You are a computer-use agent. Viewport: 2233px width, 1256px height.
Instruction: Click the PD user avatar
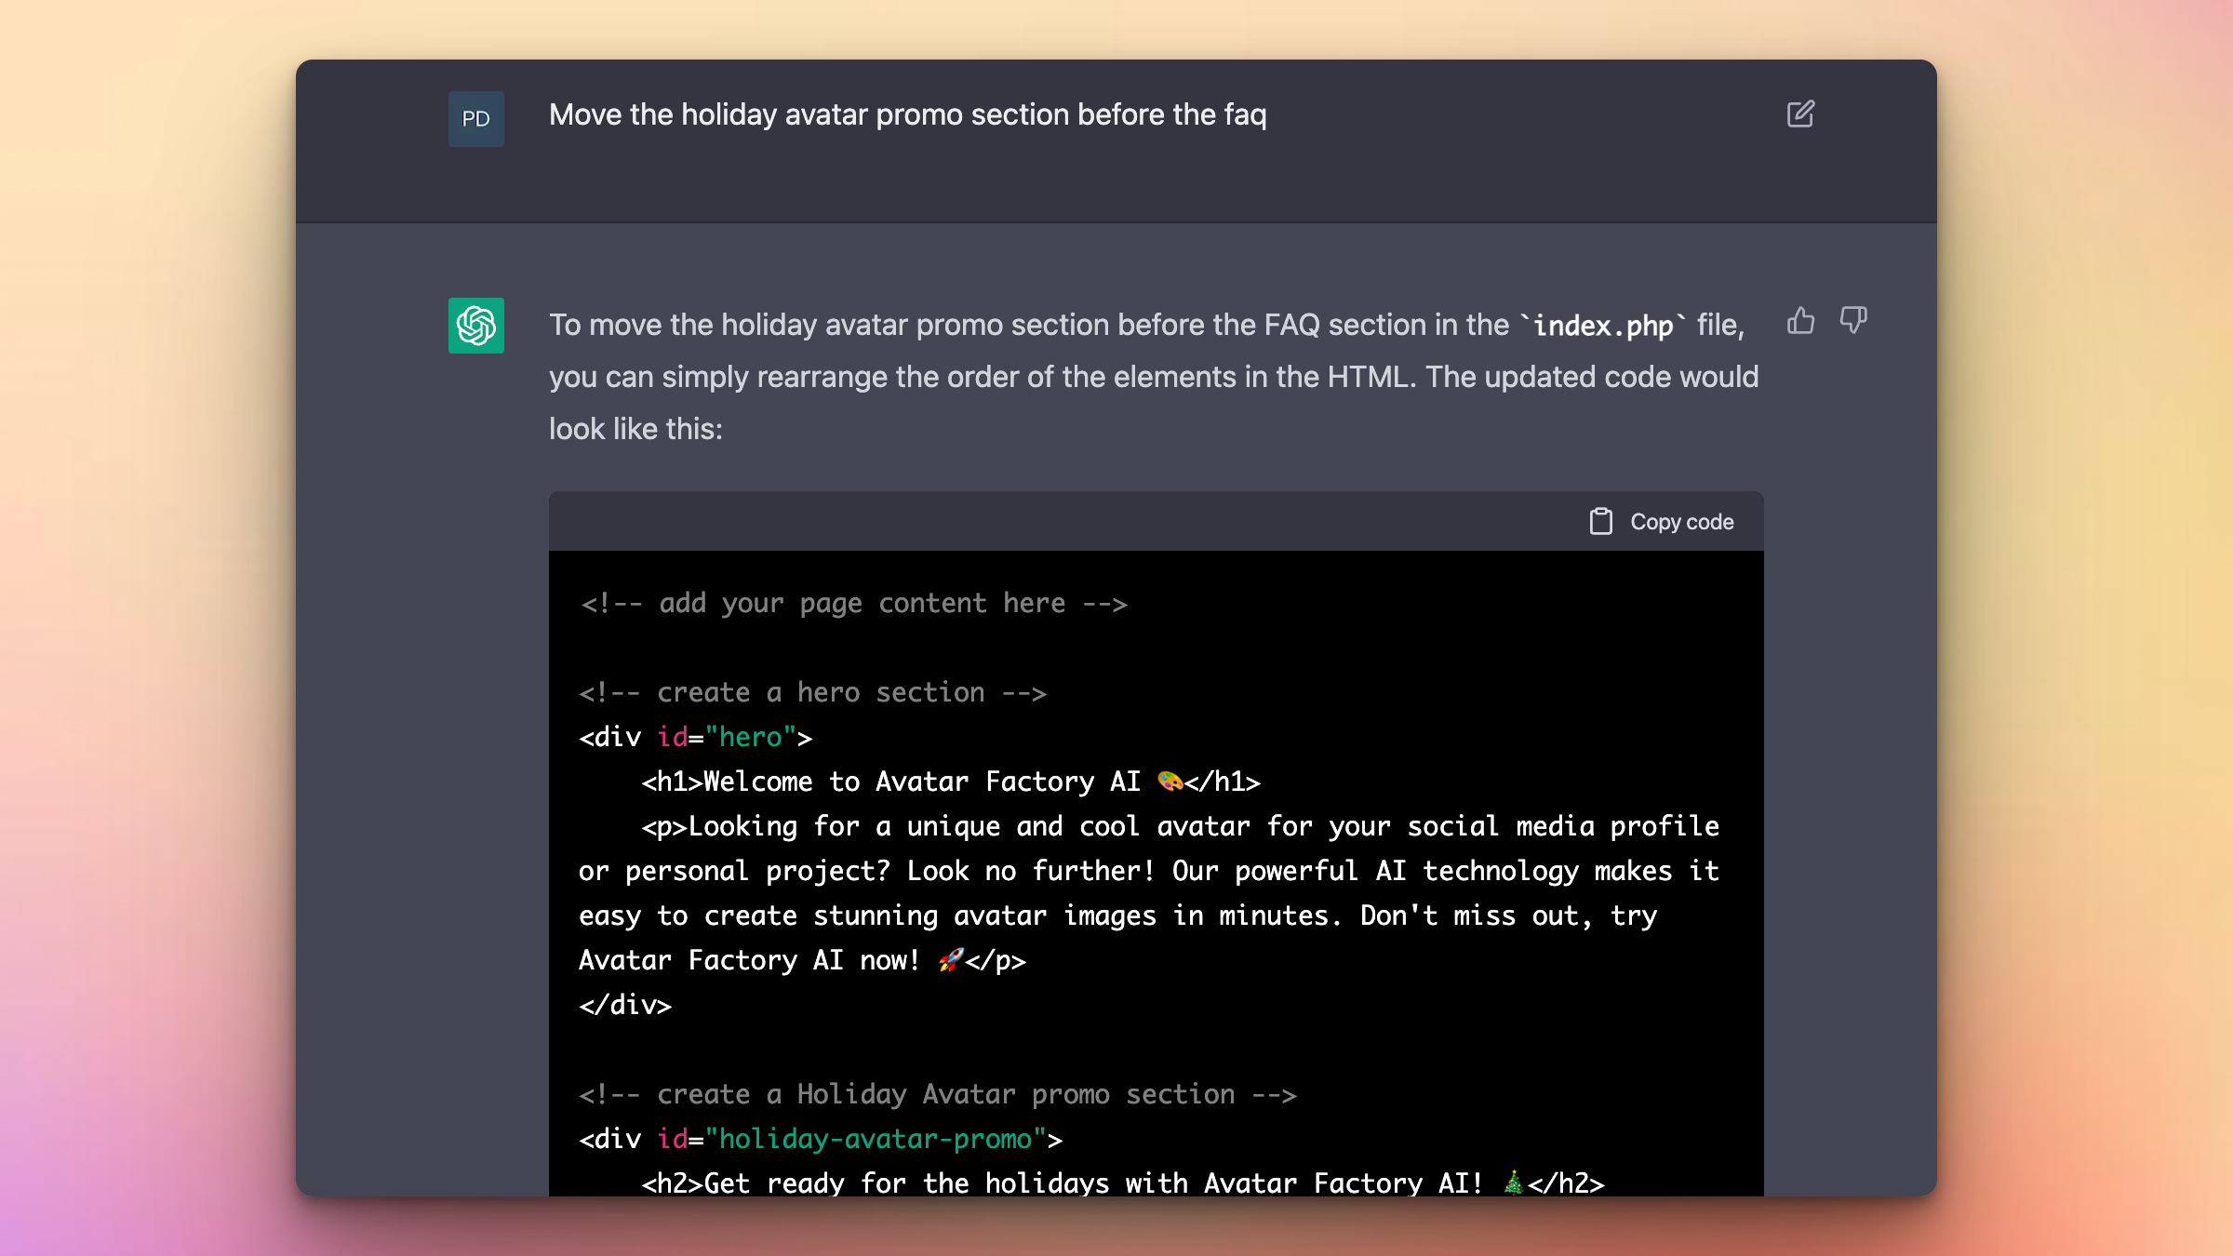coord(475,119)
